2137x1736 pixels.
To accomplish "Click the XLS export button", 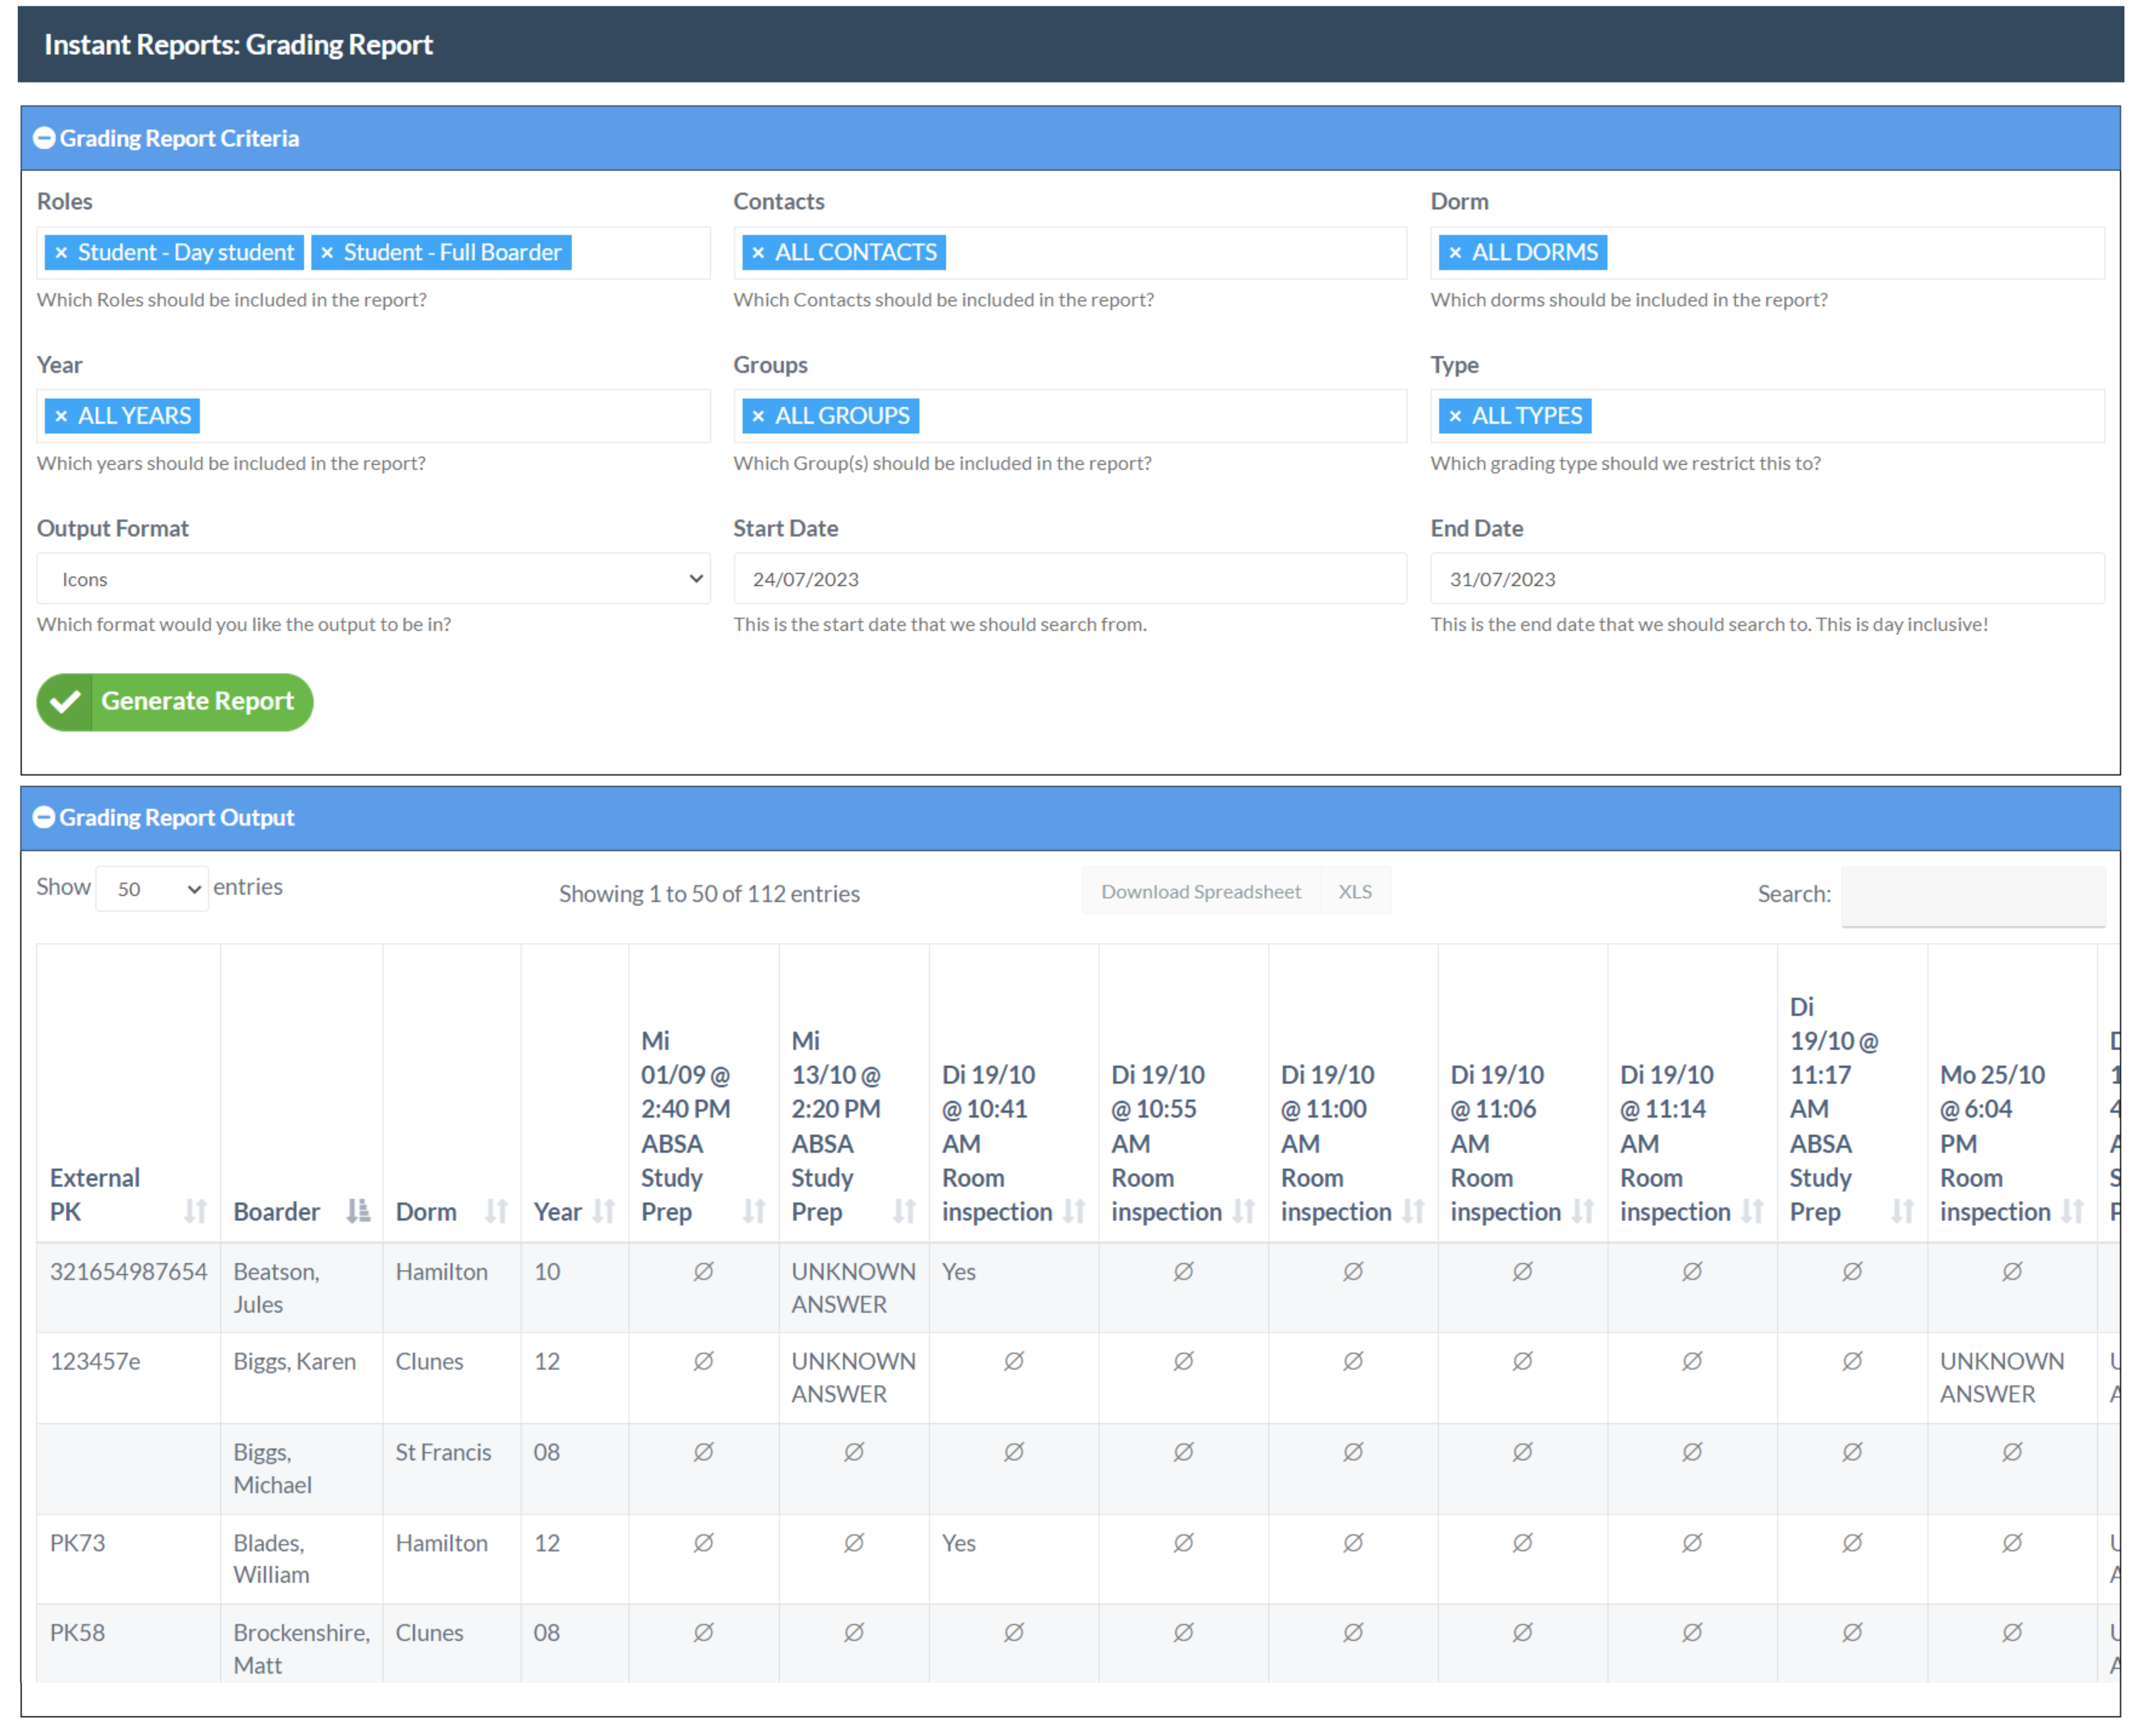I will (x=1354, y=891).
